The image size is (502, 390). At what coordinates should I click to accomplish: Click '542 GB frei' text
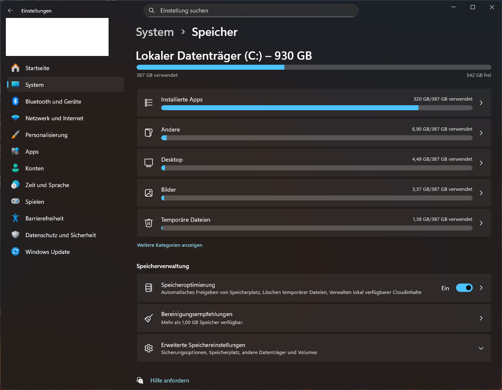[x=479, y=75]
